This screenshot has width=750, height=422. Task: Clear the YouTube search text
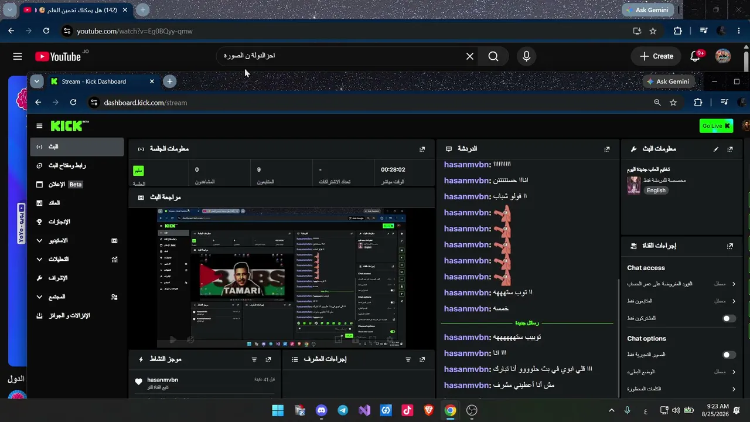470,56
